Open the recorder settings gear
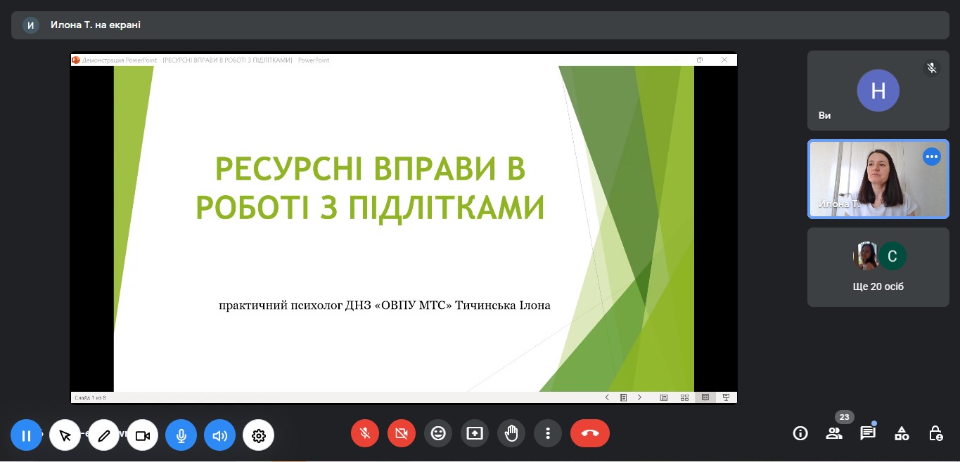The height and width of the screenshot is (462, 960). [x=258, y=435]
